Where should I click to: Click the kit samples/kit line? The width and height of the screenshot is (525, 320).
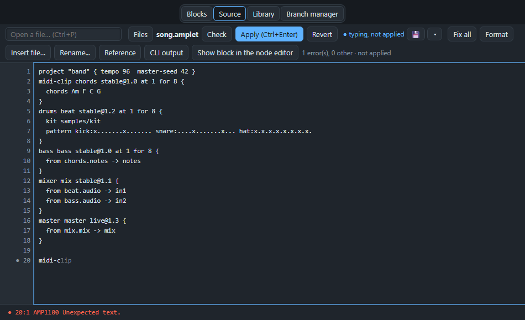73,121
